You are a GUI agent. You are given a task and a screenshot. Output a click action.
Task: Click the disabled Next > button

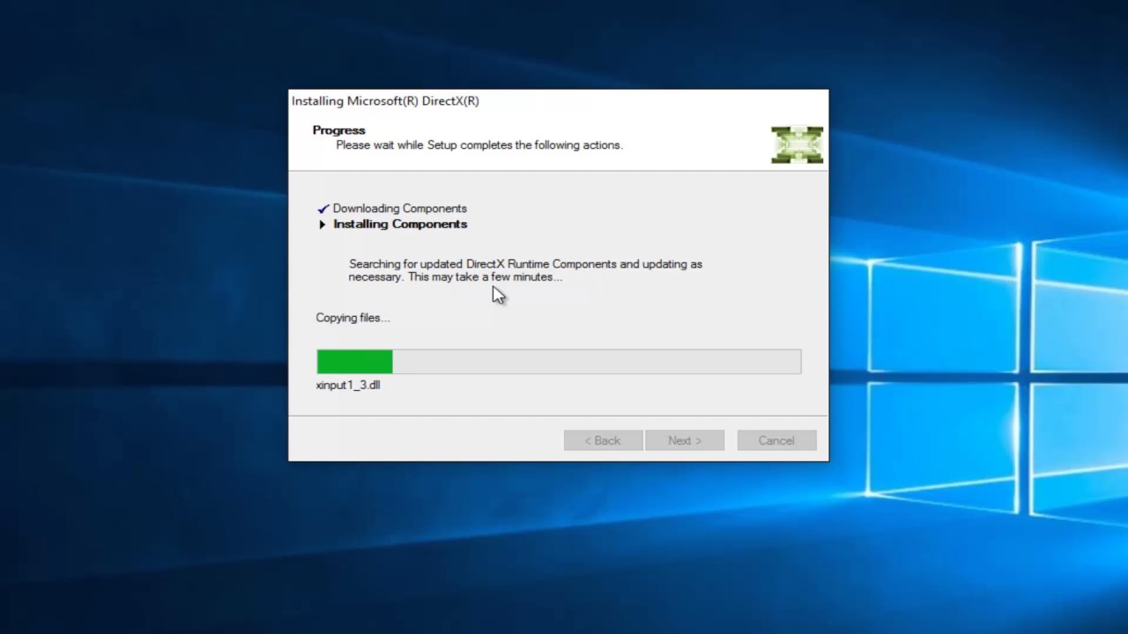point(685,440)
